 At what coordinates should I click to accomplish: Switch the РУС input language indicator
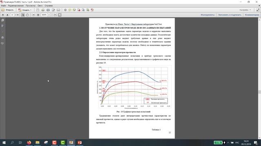237,143
